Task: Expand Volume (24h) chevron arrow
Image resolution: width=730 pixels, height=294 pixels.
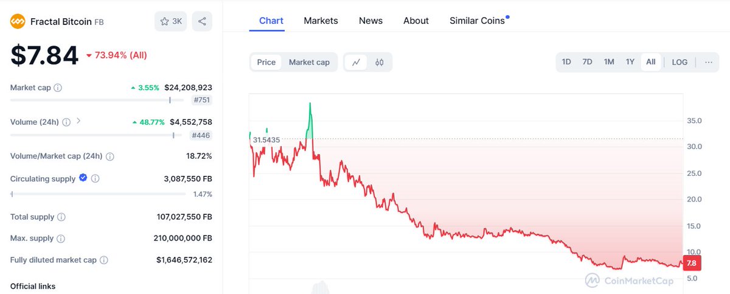Action: [78, 121]
